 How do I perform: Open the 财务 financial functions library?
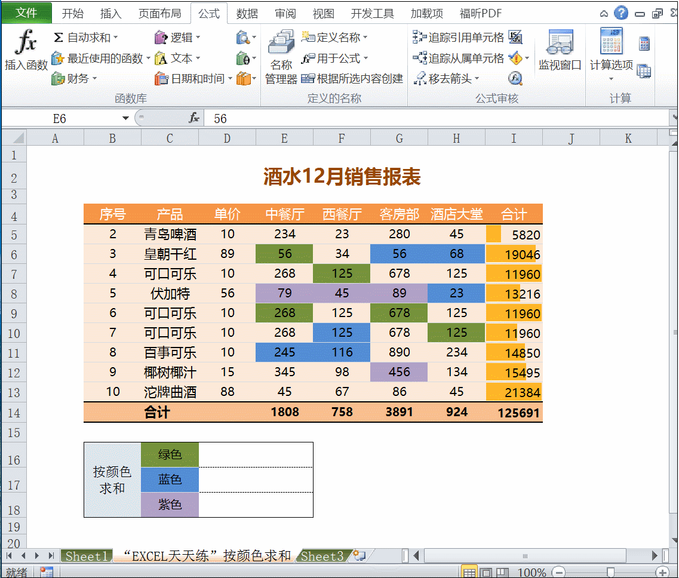[x=73, y=78]
